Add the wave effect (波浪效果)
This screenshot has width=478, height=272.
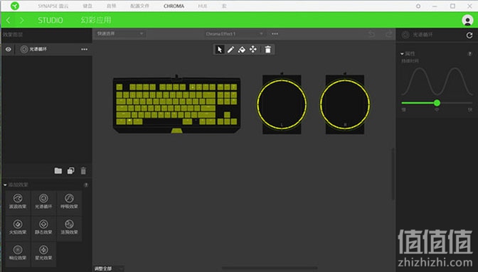tap(18, 201)
